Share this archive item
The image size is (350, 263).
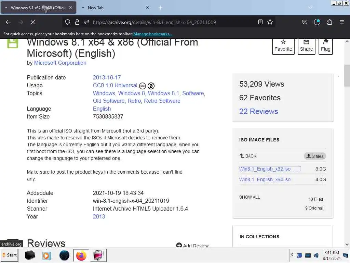tap(307, 46)
